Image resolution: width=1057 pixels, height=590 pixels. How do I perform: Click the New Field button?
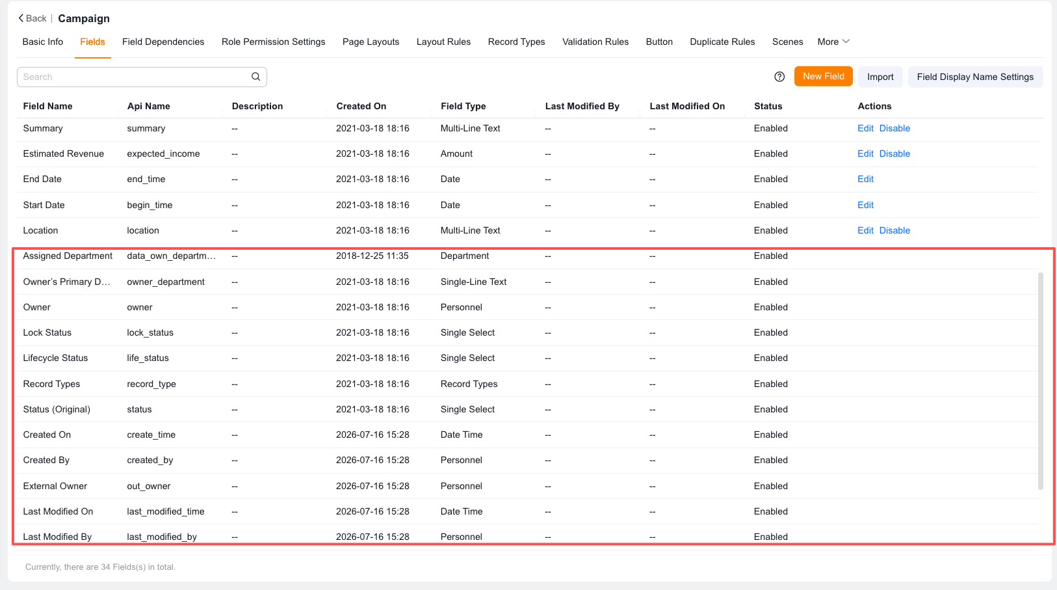click(x=824, y=76)
